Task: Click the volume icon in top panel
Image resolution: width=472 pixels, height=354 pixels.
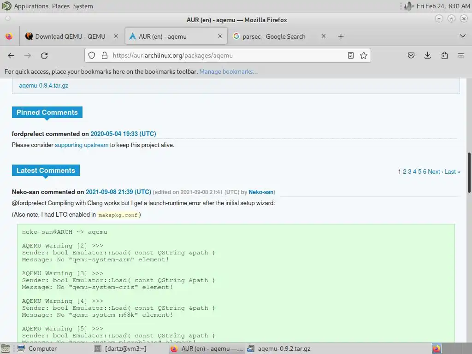Action: [408, 6]
